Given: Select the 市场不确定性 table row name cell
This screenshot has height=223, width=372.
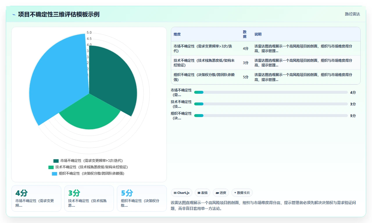Looking at the screenshot, I should click(206, 49).
